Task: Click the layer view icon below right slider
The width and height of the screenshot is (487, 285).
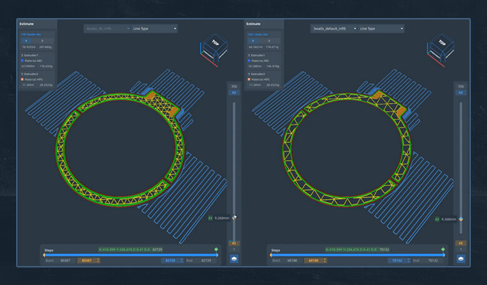Action: pos(461,258)
